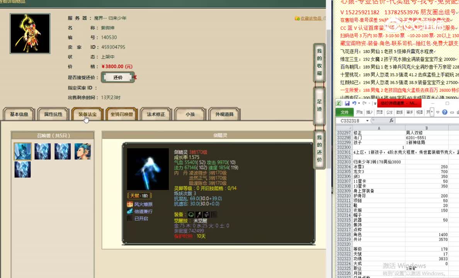The image size is (459, 278).
Task: Select the 倍道兼行 pet skill icon
Action: pos(129,211)
